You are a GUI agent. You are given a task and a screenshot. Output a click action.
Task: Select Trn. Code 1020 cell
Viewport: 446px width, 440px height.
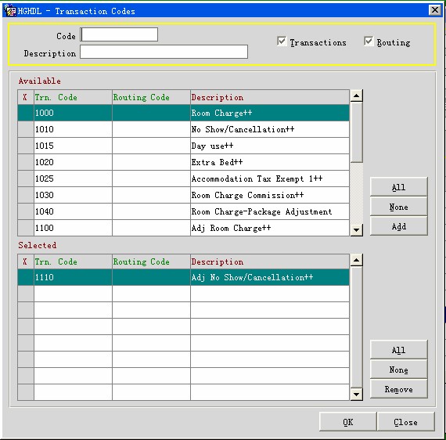tap(73, 162)
